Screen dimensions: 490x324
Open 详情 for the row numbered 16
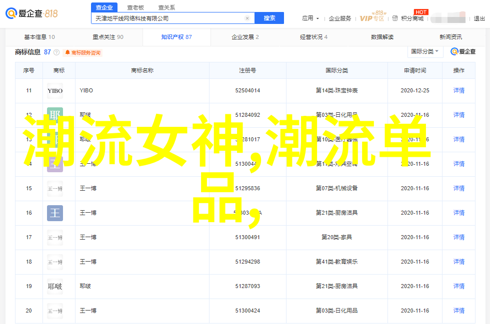click(459, 213)
